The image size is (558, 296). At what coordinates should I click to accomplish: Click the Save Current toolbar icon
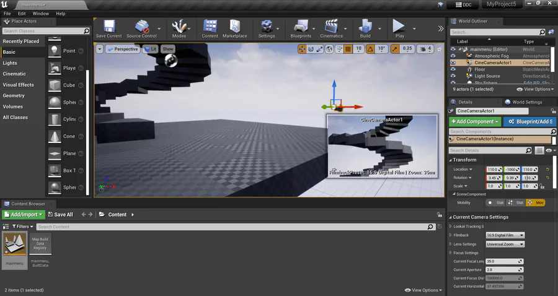(x=109, y=28)
